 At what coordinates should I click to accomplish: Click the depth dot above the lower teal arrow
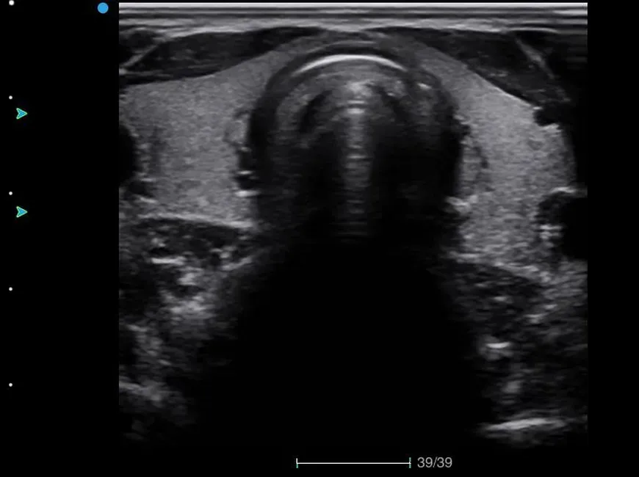(x=10, y=193)
